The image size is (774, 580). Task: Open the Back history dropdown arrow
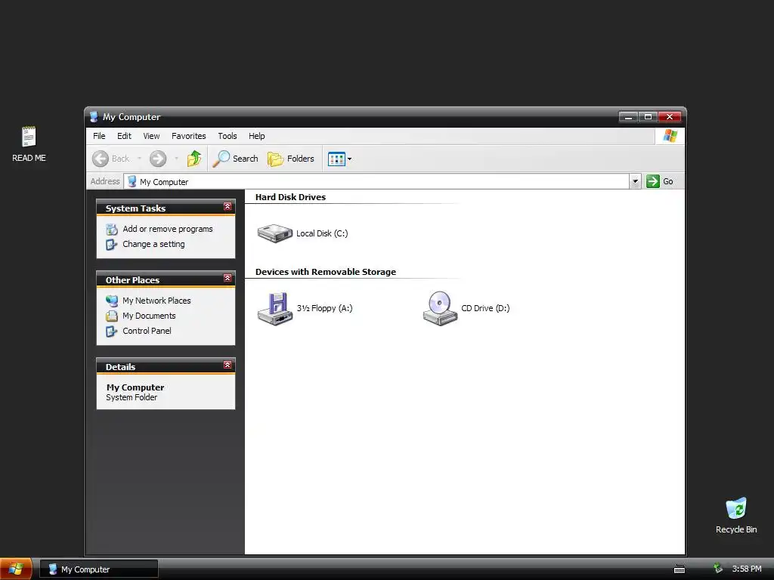coord(139,159)
